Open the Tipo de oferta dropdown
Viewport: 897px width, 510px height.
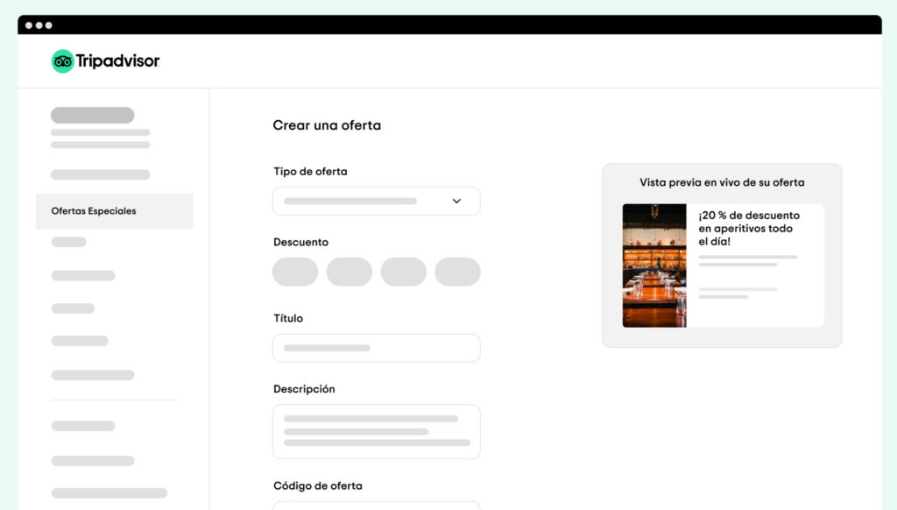377,201
